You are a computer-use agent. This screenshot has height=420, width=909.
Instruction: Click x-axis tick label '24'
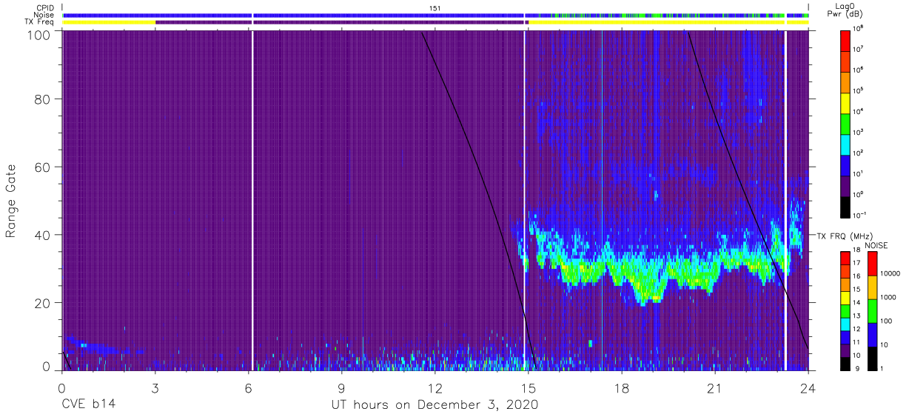pos(808,388)
